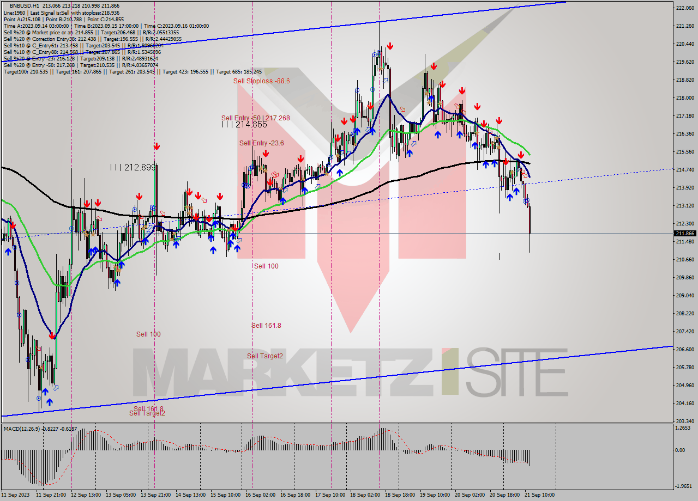
Task: Click price axis label 222.060
Action: coord(685,8)
